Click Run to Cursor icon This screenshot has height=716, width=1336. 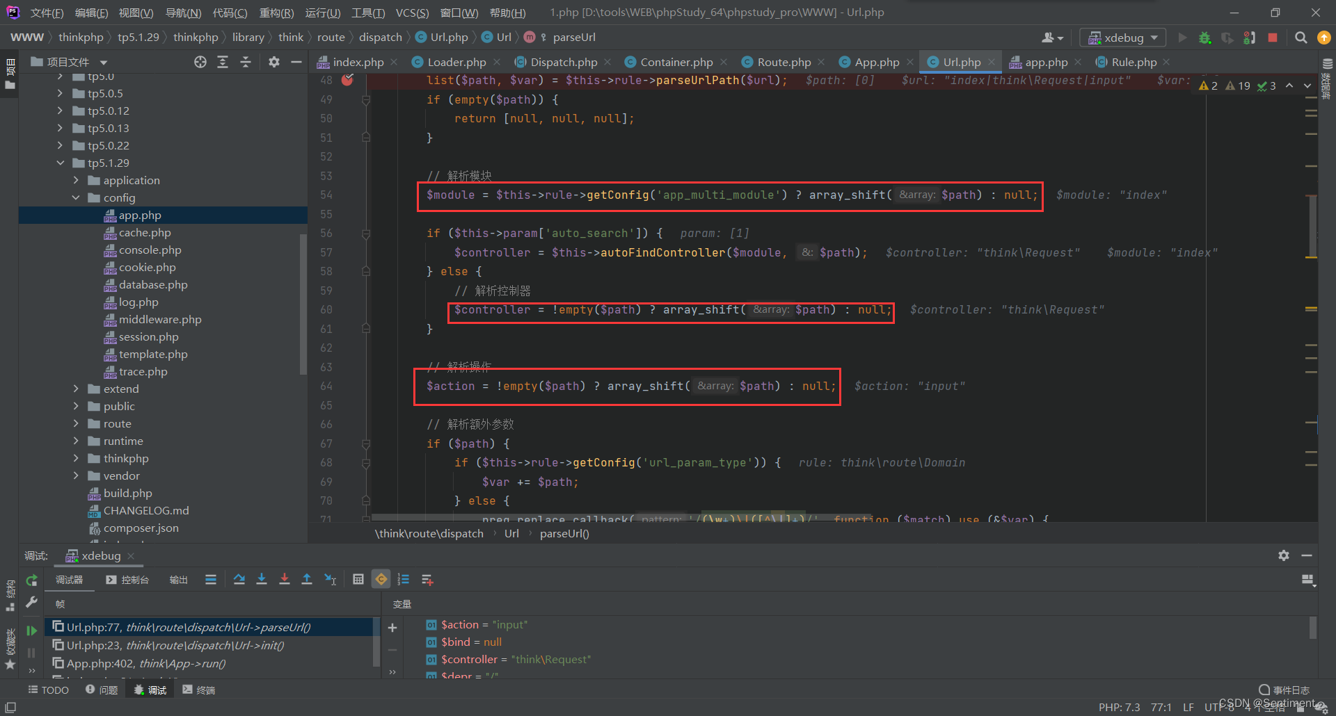tap(331, 579)
